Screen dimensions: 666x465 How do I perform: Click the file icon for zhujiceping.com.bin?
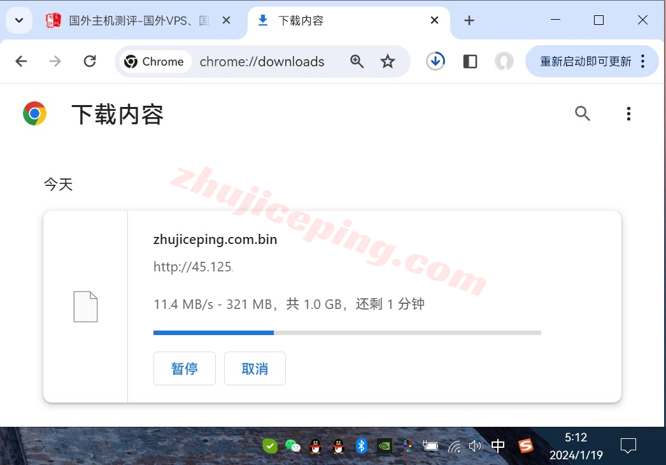coord(85,307)
